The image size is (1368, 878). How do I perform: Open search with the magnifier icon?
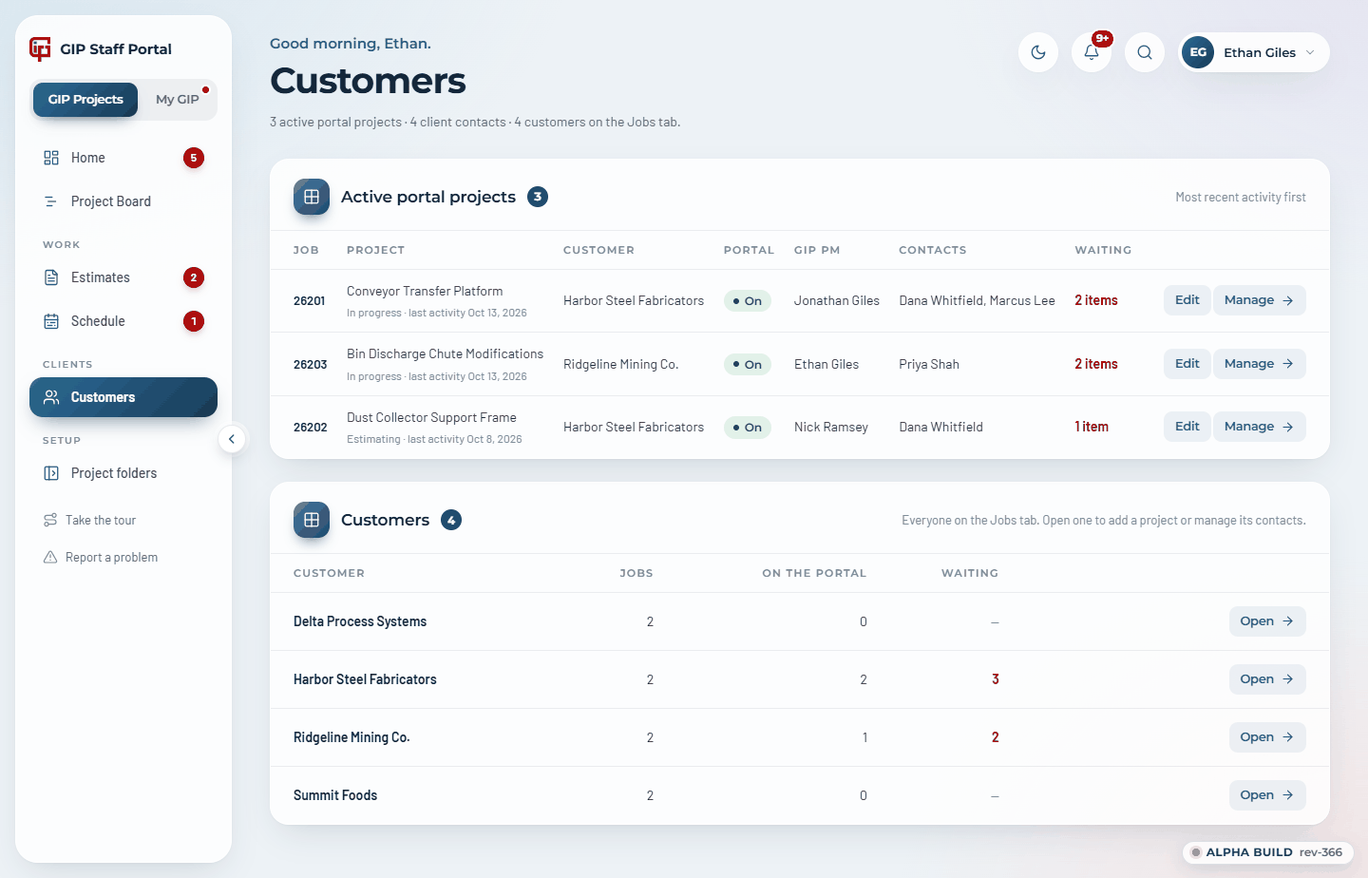[x=1145, y=52]
